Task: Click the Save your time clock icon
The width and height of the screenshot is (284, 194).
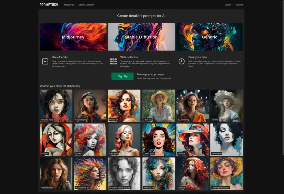Action: (x=182, y=61)
